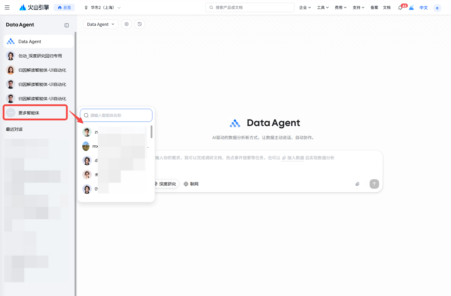The image size is (451, 296).
Task: Open the user avatar 'c' menu
Action: tap(437, 8)
